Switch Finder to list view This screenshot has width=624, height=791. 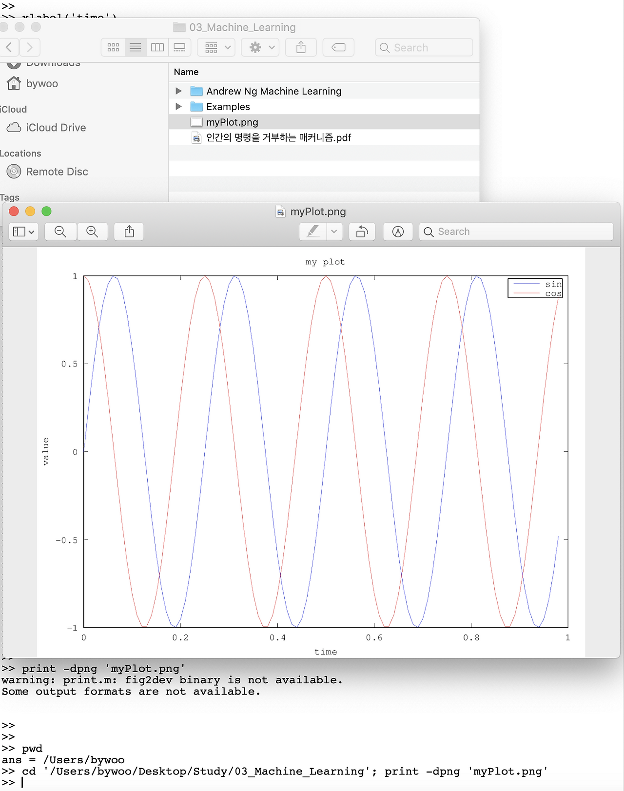[136, 47]
